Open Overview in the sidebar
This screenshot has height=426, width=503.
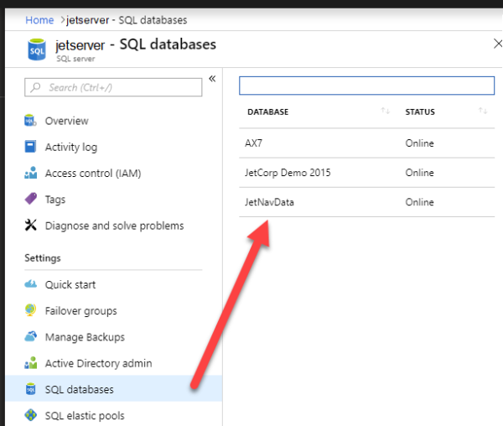[x=67, y=121]
